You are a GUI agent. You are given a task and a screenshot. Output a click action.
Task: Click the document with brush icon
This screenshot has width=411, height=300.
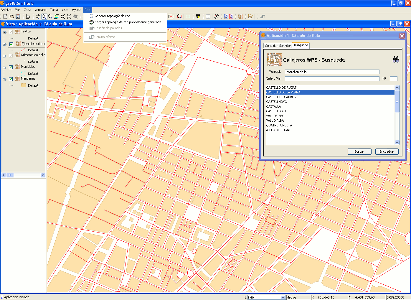250,17
